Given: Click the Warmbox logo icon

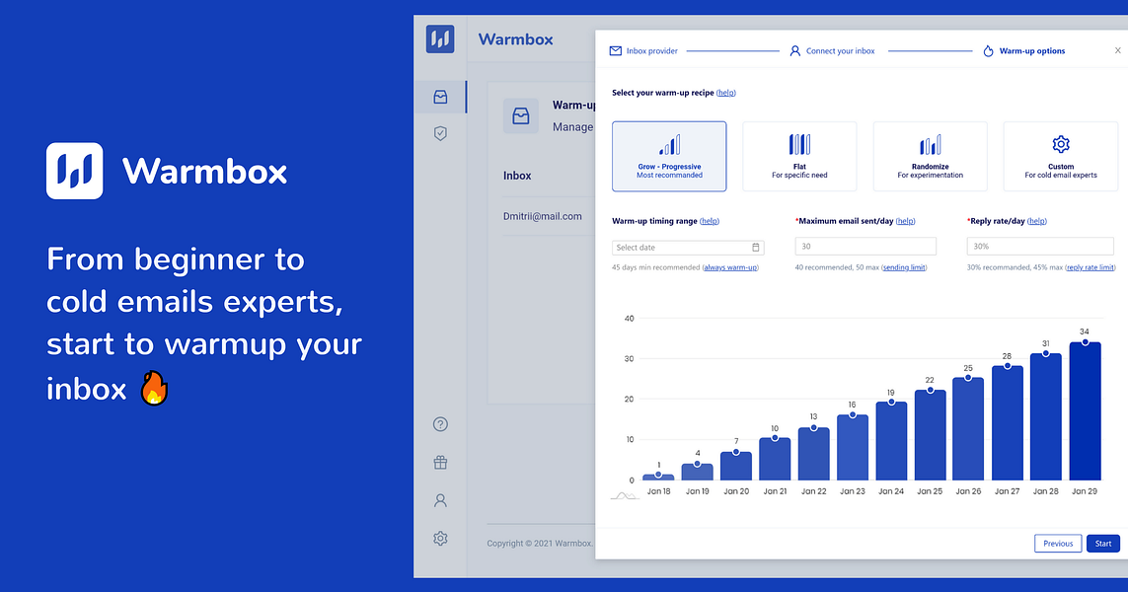Looking at the screenshot, I should [440, 38].
